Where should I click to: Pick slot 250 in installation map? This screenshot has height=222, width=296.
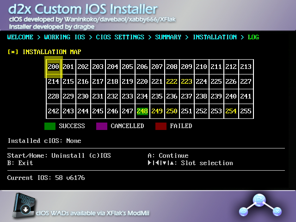point(172,111)
